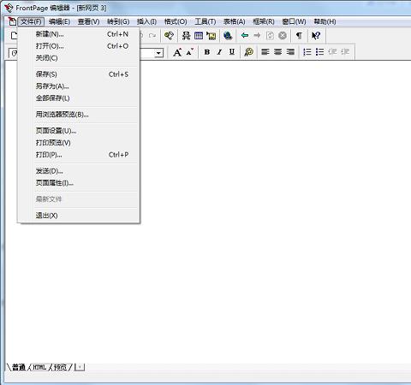Click the document icon left of 文件(F) menu
The height and width of the screenshot is (385, 411).
click(12, 21)
